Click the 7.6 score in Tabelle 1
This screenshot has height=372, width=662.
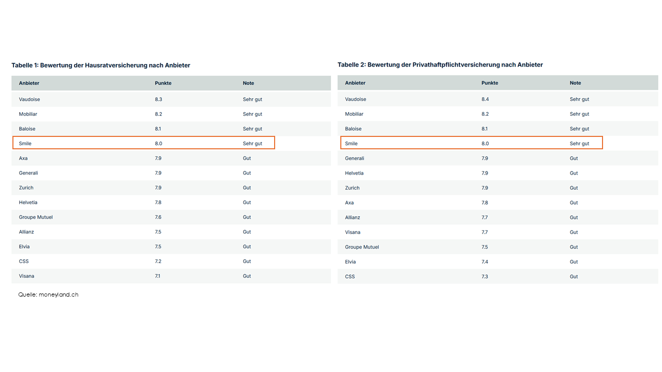(x=158, y=218)
